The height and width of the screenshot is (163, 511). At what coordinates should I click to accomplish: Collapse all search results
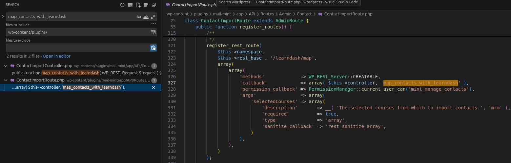(x=153, y=5)
